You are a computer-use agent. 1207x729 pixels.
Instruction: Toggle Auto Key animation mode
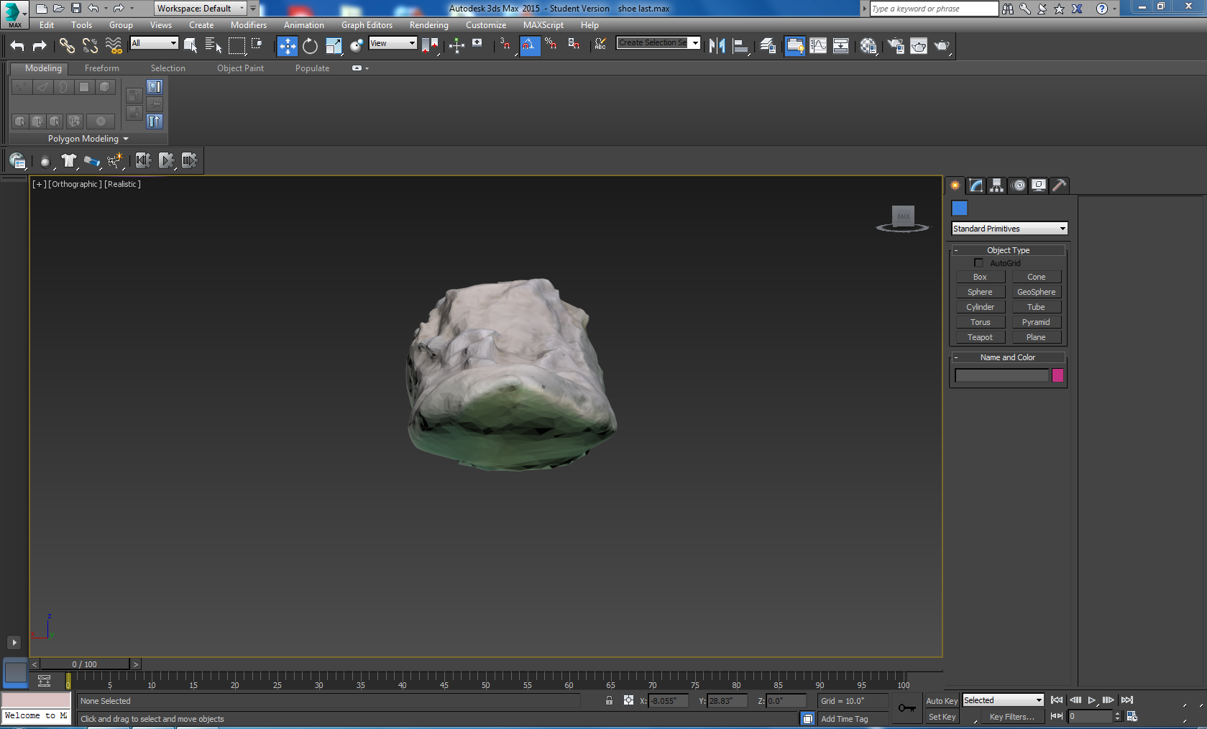tap(941, 701)
